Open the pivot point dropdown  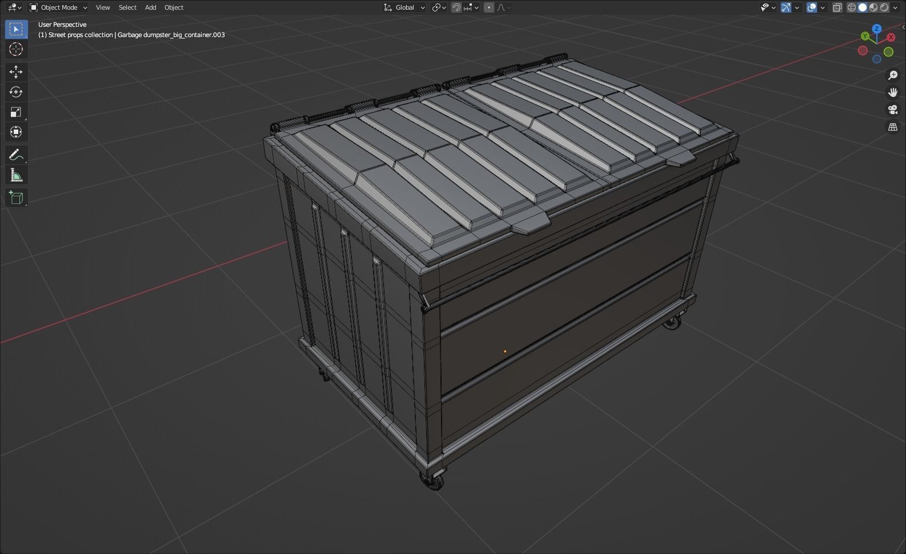[439, 7]
